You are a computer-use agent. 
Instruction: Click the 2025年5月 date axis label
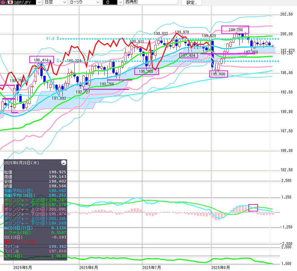pyautogui.click(x=23, y=268)
